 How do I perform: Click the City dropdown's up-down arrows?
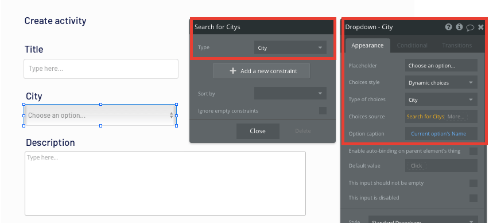point(171,116)
